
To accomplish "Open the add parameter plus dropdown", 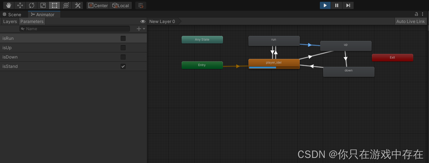I will click(x=141, y=29).
